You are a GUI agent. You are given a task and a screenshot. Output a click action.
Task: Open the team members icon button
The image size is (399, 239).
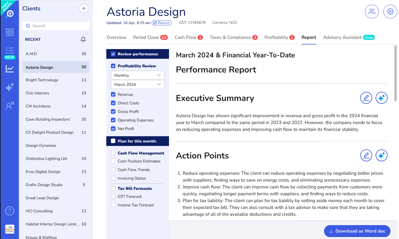pos(372,12)
